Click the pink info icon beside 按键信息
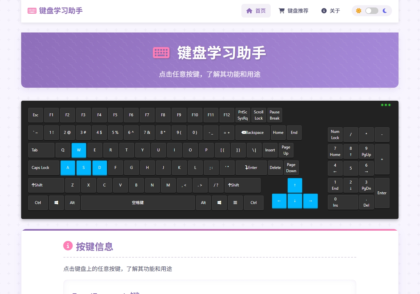The image size is (420, 294). point(68,246)
